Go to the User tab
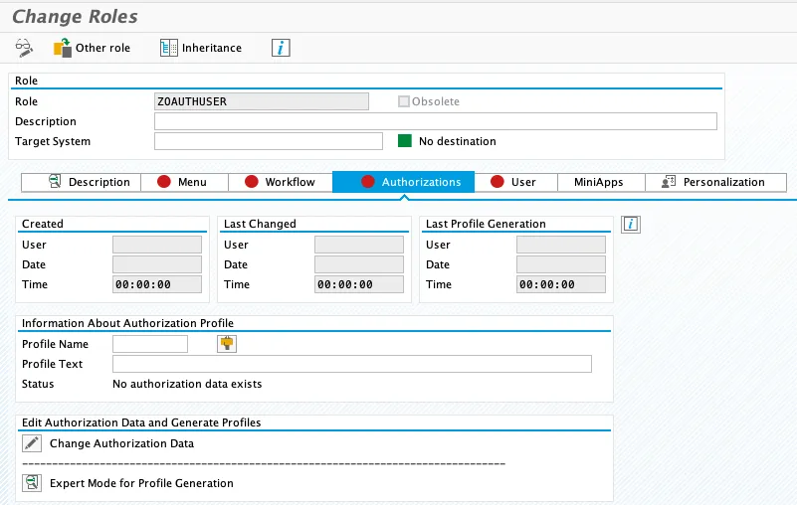Viewport: 797px width, 505px height. [x=513, y=182]
